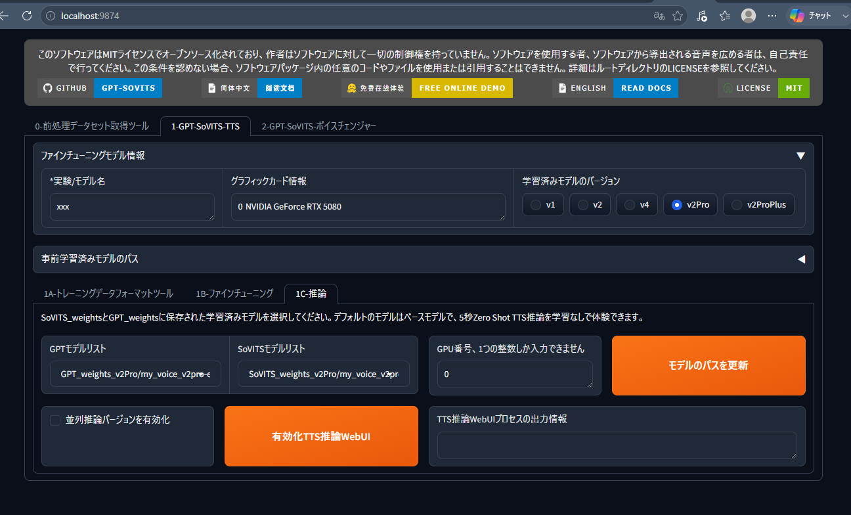Viewport: 851px width, 515px height.
Task: Click the モデルのパスを更新 button
Action: pos(709,366)
